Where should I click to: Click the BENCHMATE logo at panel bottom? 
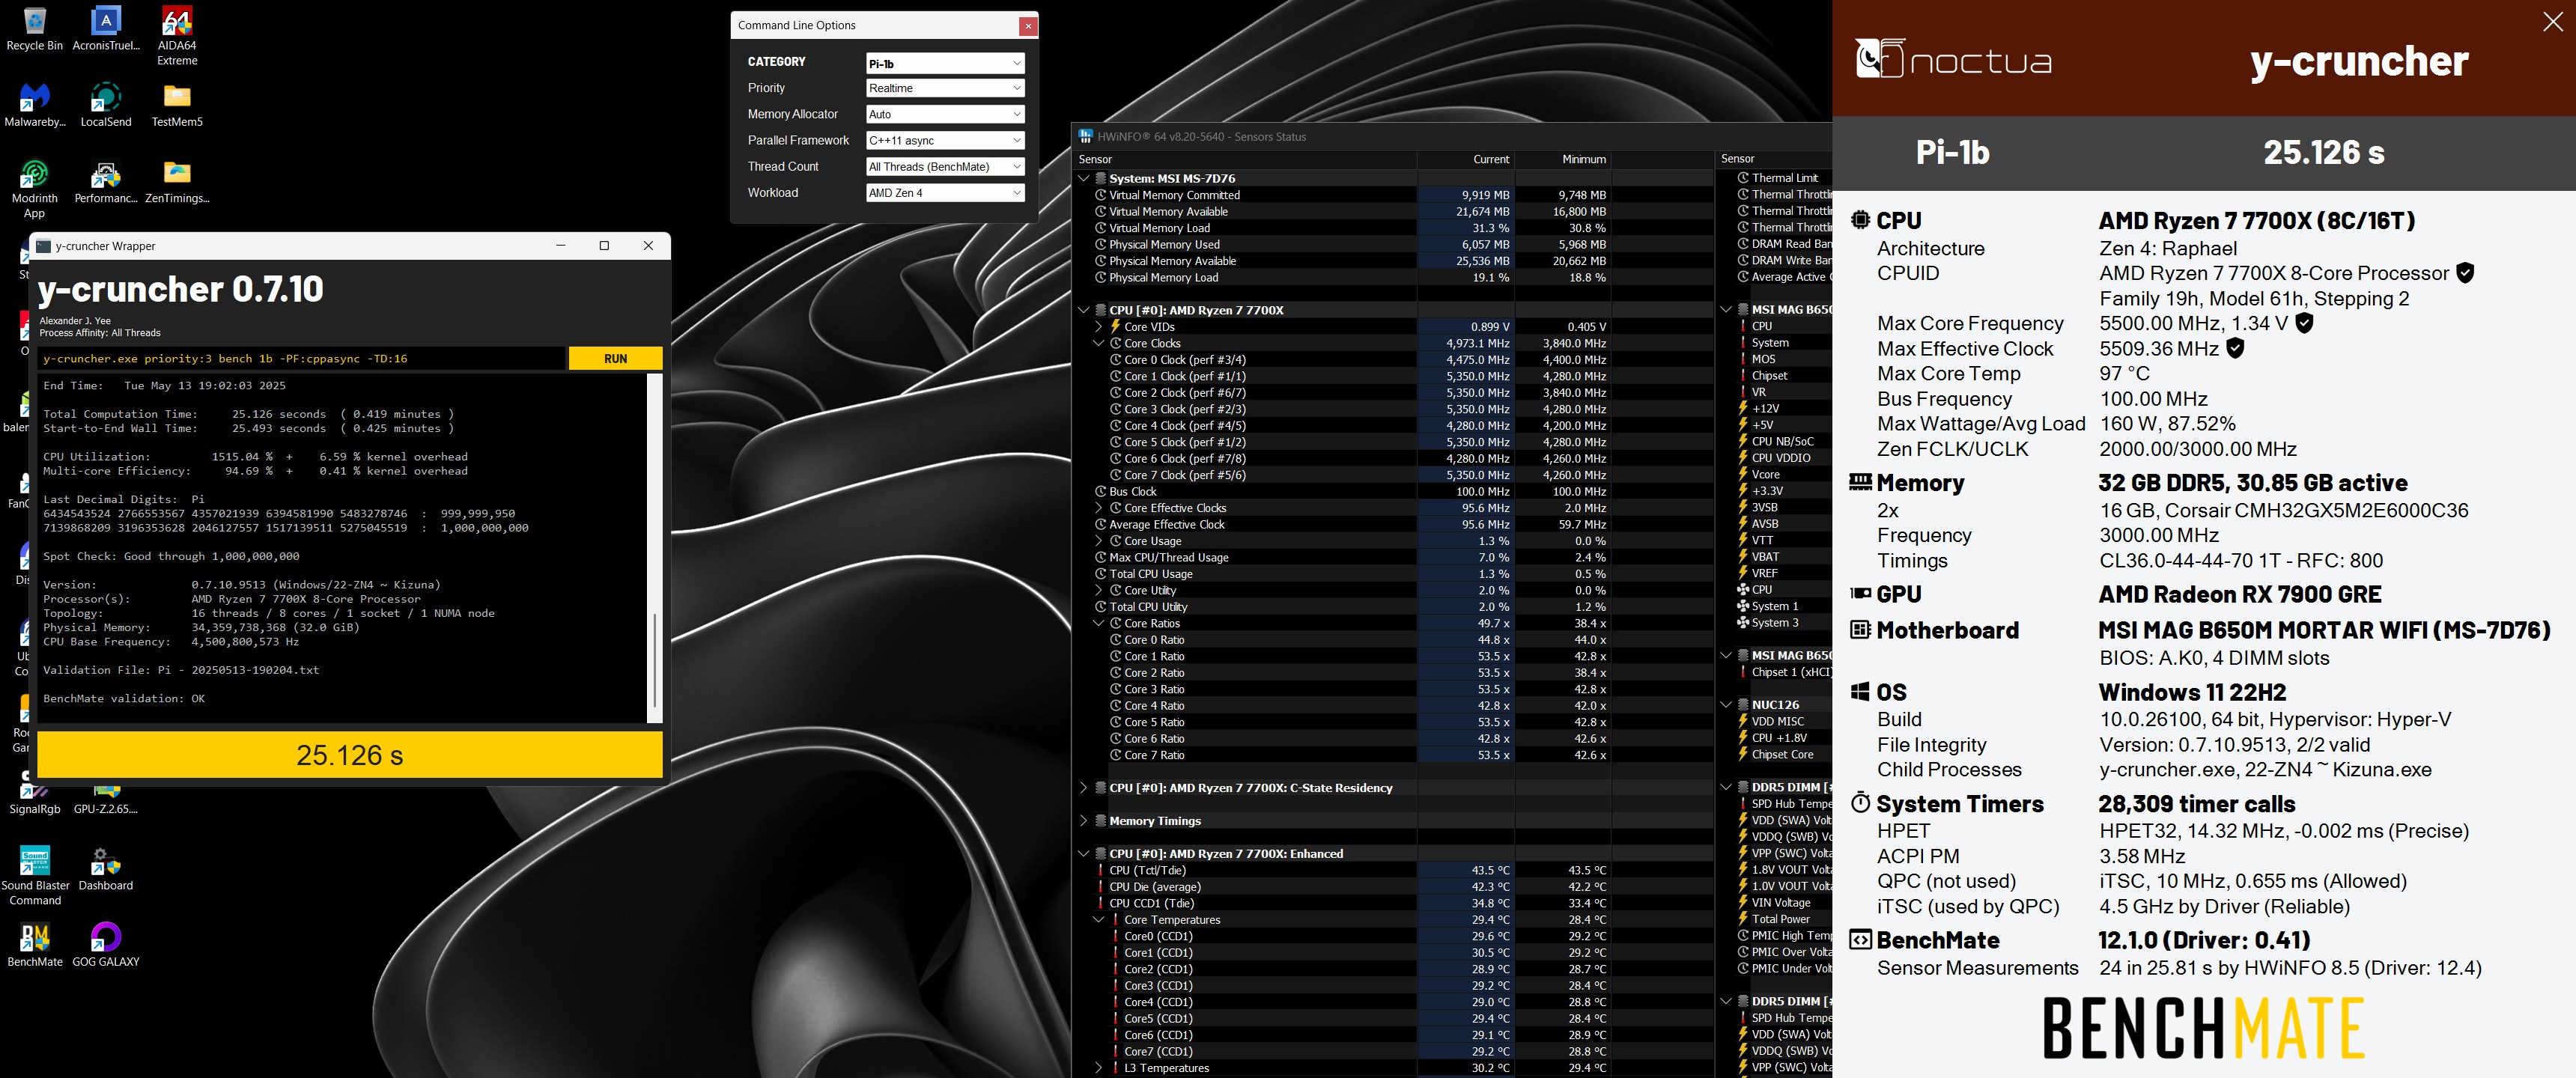pyautogui.click(x=2203, y=1028)
